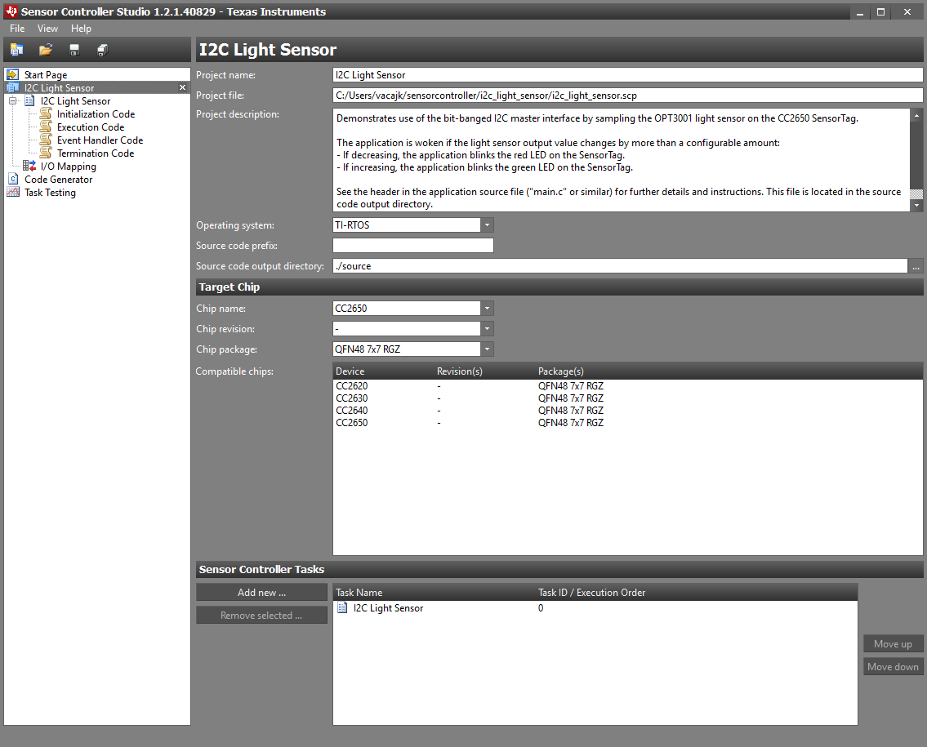Click the Project name input field
927x747 pixels.
[627, 75]
